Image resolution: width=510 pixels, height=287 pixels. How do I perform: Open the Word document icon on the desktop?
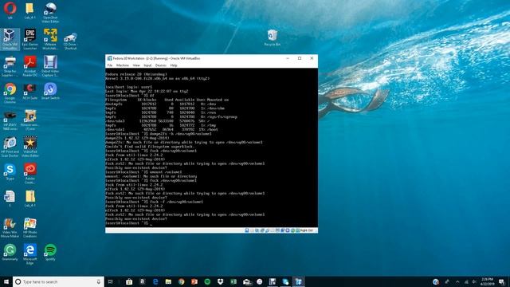(10, 199)
